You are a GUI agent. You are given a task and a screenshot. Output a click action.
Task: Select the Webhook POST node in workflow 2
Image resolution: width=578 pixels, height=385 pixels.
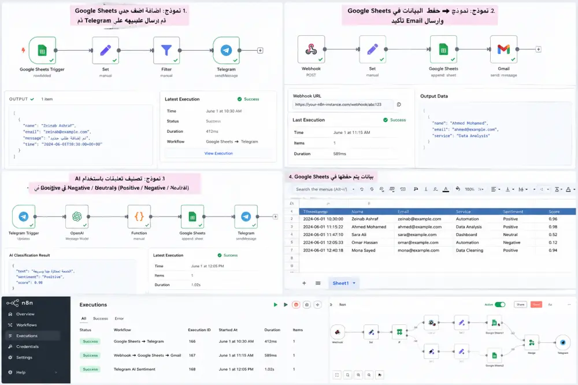311,49
